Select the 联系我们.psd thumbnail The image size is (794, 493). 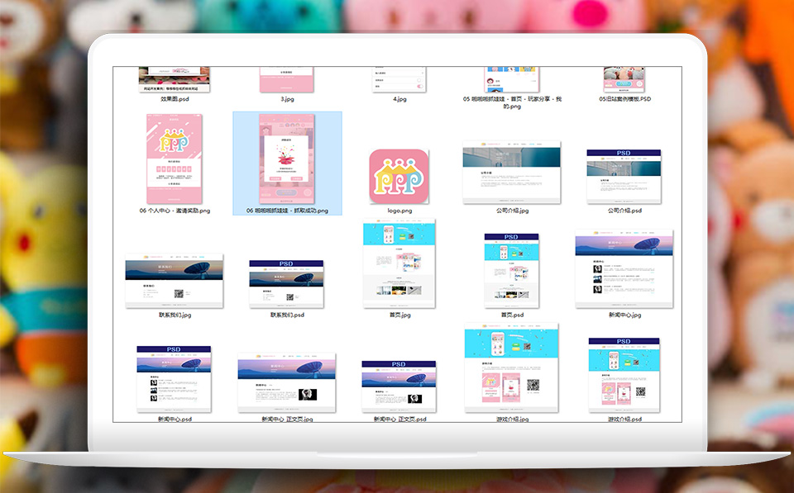pyautogui.click(x=286, y=284)
